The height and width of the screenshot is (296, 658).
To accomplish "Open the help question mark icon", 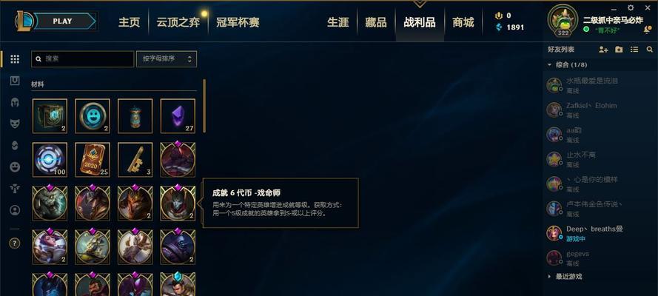I will 15,243.
